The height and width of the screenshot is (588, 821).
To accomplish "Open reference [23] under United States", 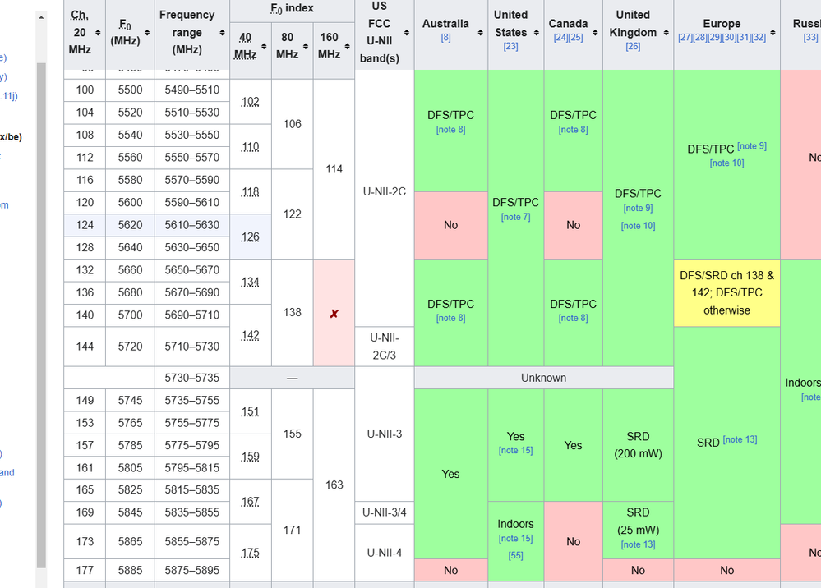I will [510, 47].
